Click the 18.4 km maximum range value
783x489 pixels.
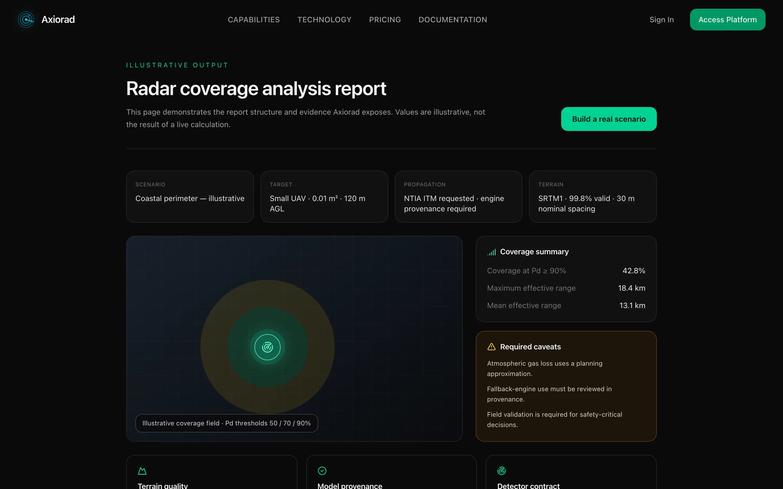click(631, 288)
